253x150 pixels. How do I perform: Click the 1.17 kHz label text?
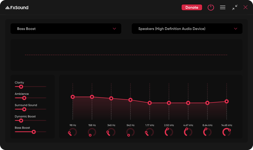click(150, 125)
